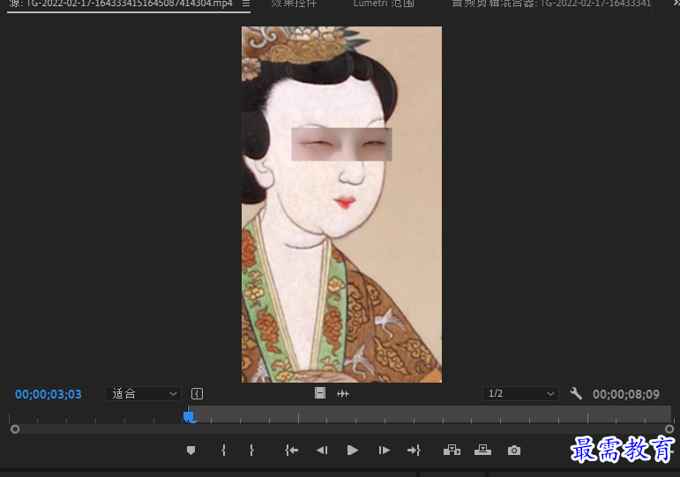The height and width of the screenshot is (477, 680).
Task: Switch to the 音频剪辑混合器 tab
Action: 551,4
